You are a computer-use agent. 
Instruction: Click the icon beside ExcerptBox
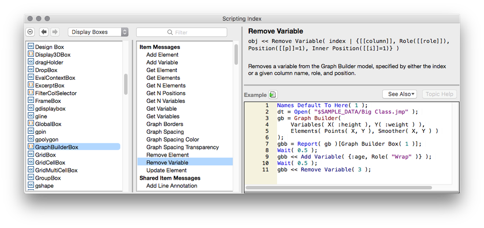(x=31, y=85)
